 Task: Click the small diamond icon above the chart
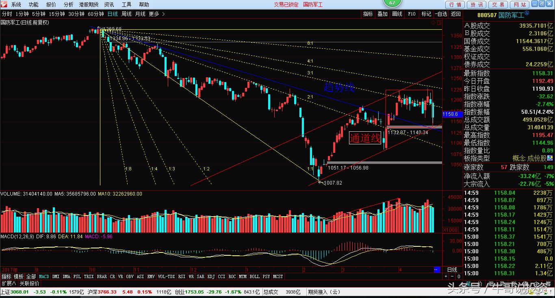click(434, 23)
